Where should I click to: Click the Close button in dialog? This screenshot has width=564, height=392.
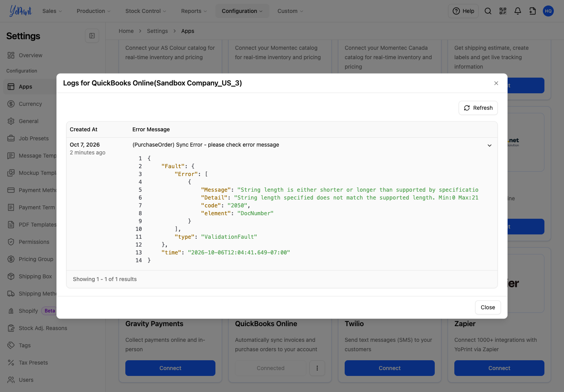[488, 307]
